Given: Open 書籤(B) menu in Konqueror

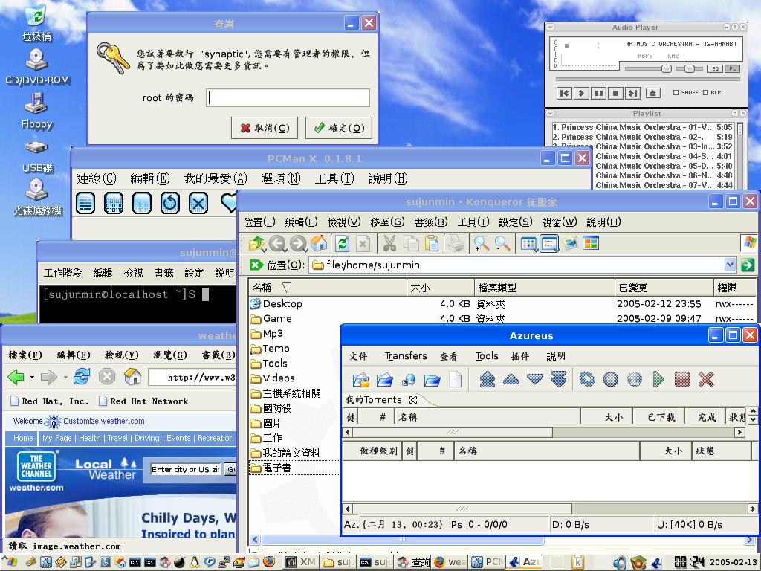Looking at the screenshot, I should point(430,222).
